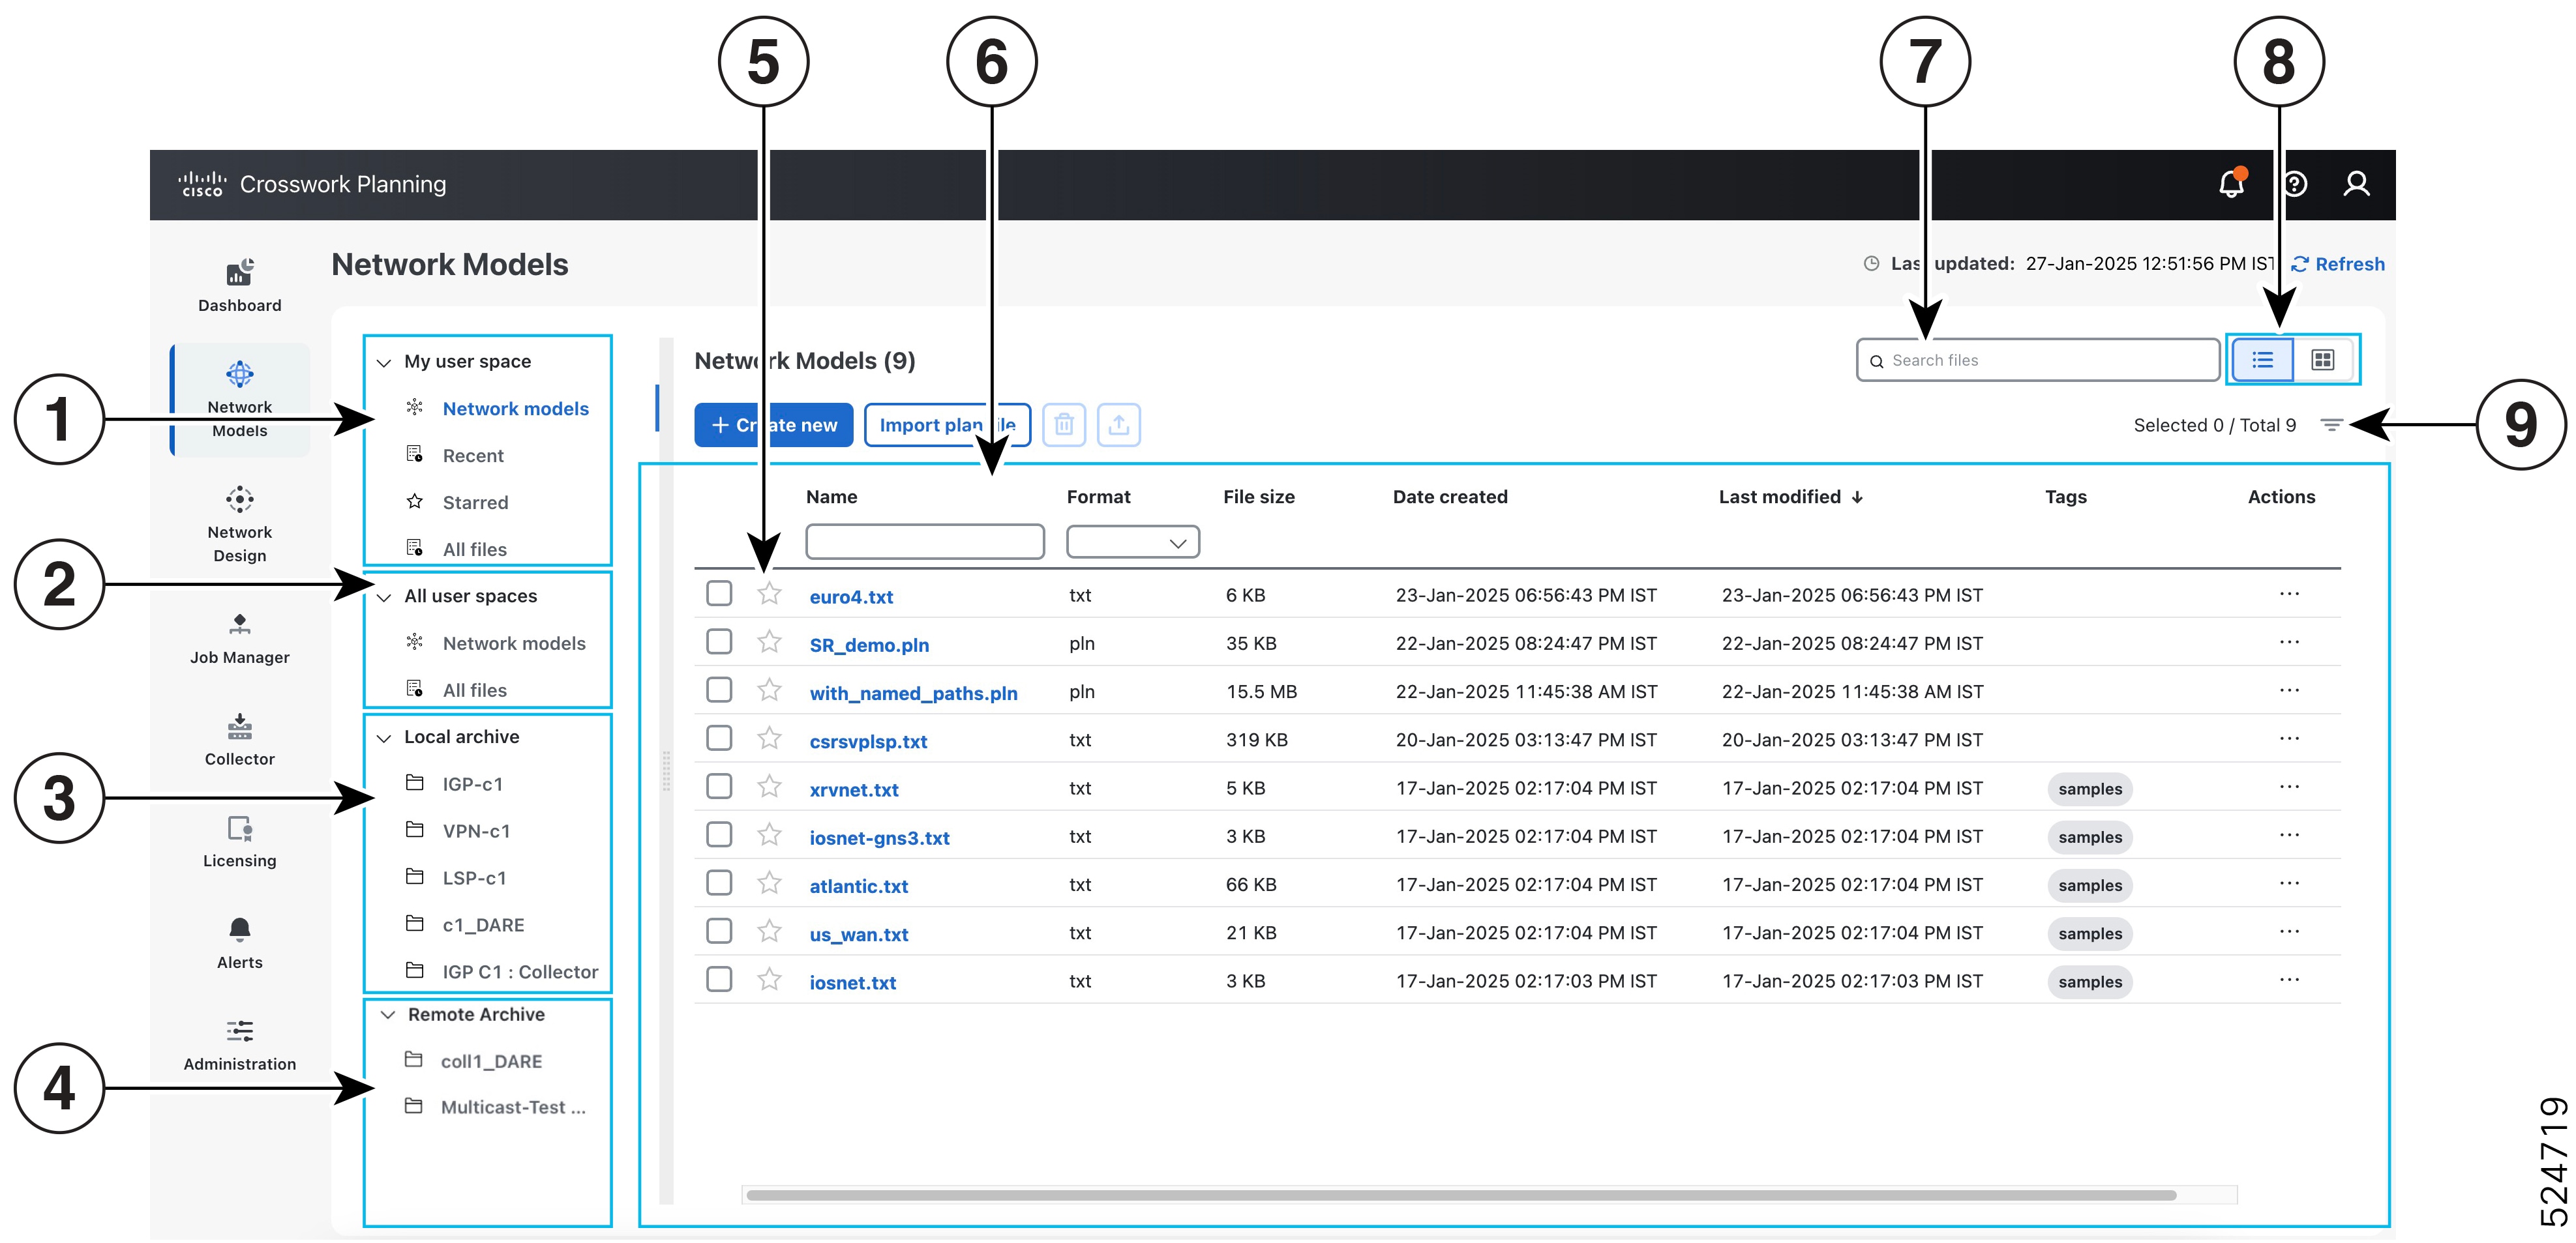Select Starred under My user space
The width and height of the screenshot is (2576, 1243).
tap(475, 503)
